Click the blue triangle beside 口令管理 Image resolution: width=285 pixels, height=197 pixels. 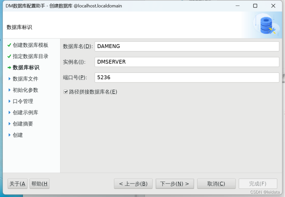10,101
